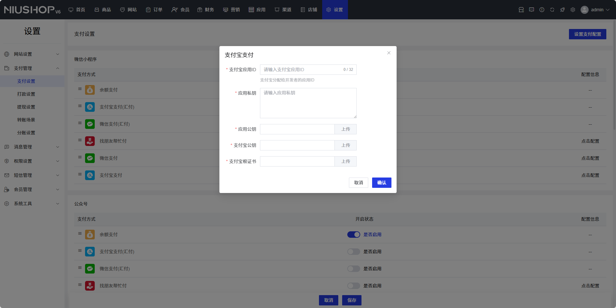Enable 微信支付(汇付) toggle under 公众号
The height and width of the screenshot is (308, 616).
pyautogui.click(x=353, y=269)
